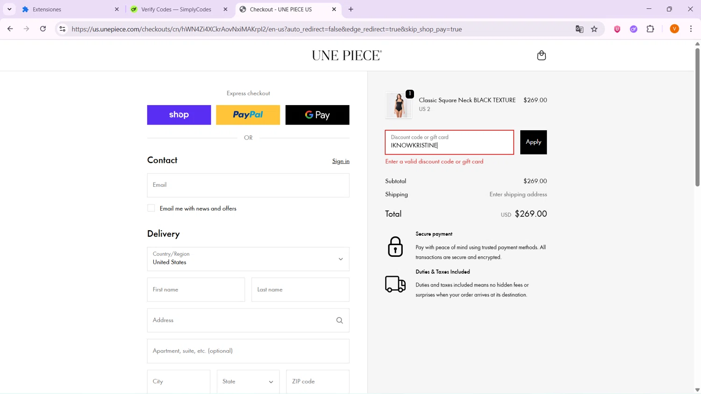Click the swimsuit product thumbnail
This screenshot has width=701, height=394.
point(399,105)
